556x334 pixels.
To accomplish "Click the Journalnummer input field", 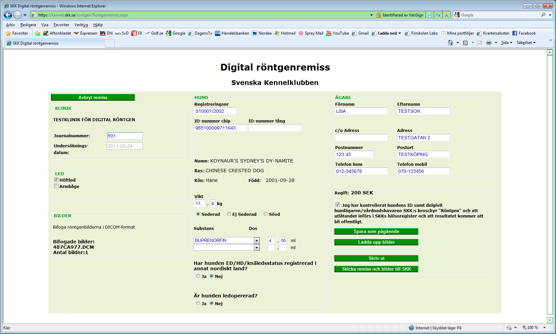I will point(125,136).
